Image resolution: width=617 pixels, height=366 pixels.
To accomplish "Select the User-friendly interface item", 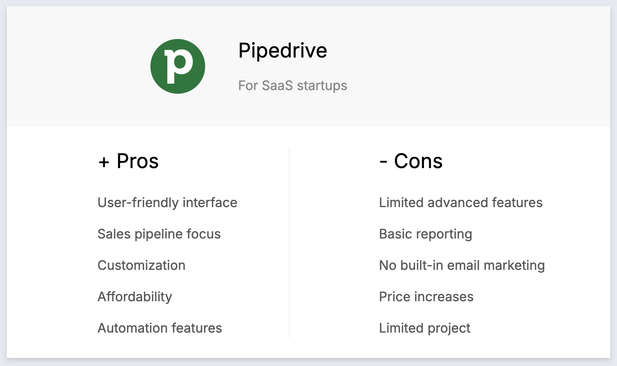I will (167, 203).
